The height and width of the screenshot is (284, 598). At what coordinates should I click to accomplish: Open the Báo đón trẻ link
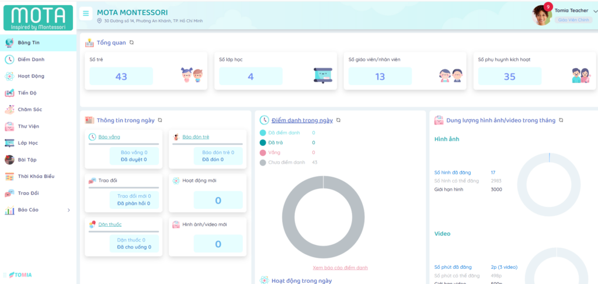[196, 137]
